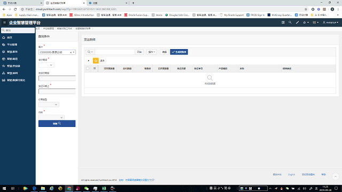Toggle the hamburger navigation menu icon
The height and width of the screenshot is (192, 342).
tap(4, 22)
